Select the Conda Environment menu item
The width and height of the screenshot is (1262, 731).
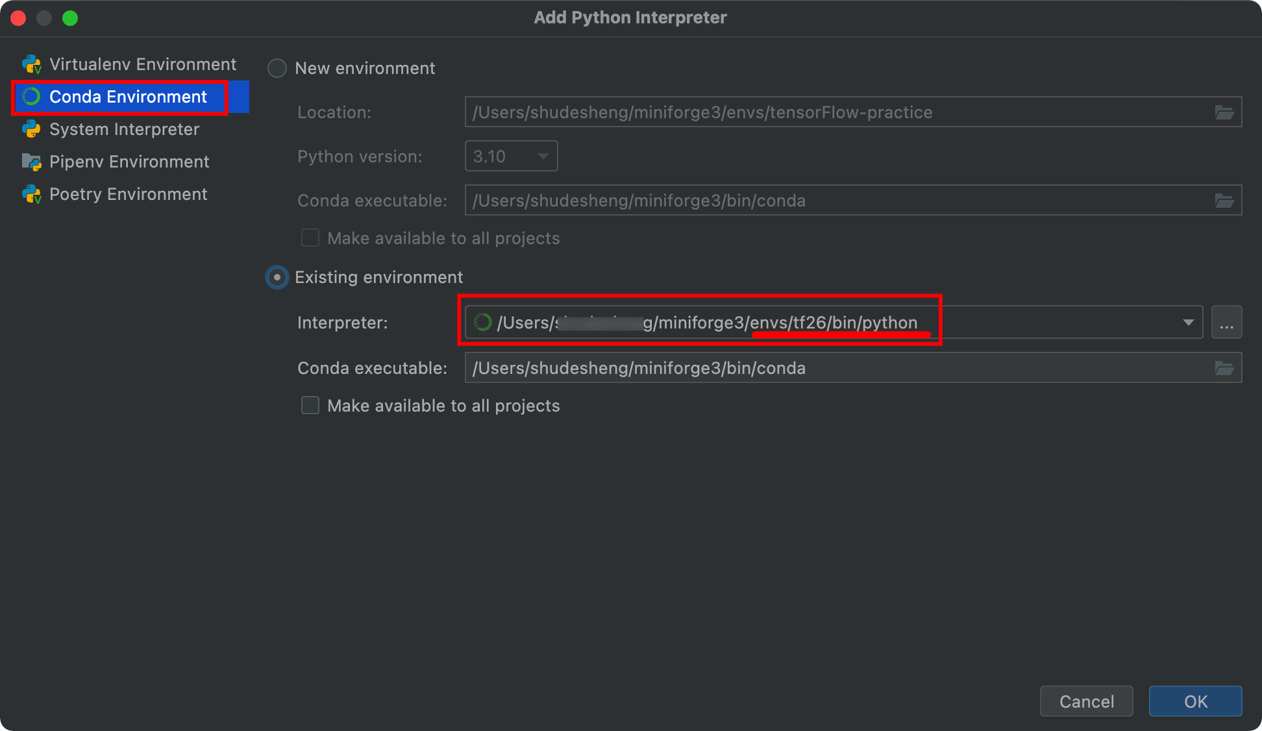click(x=128, y=97)
